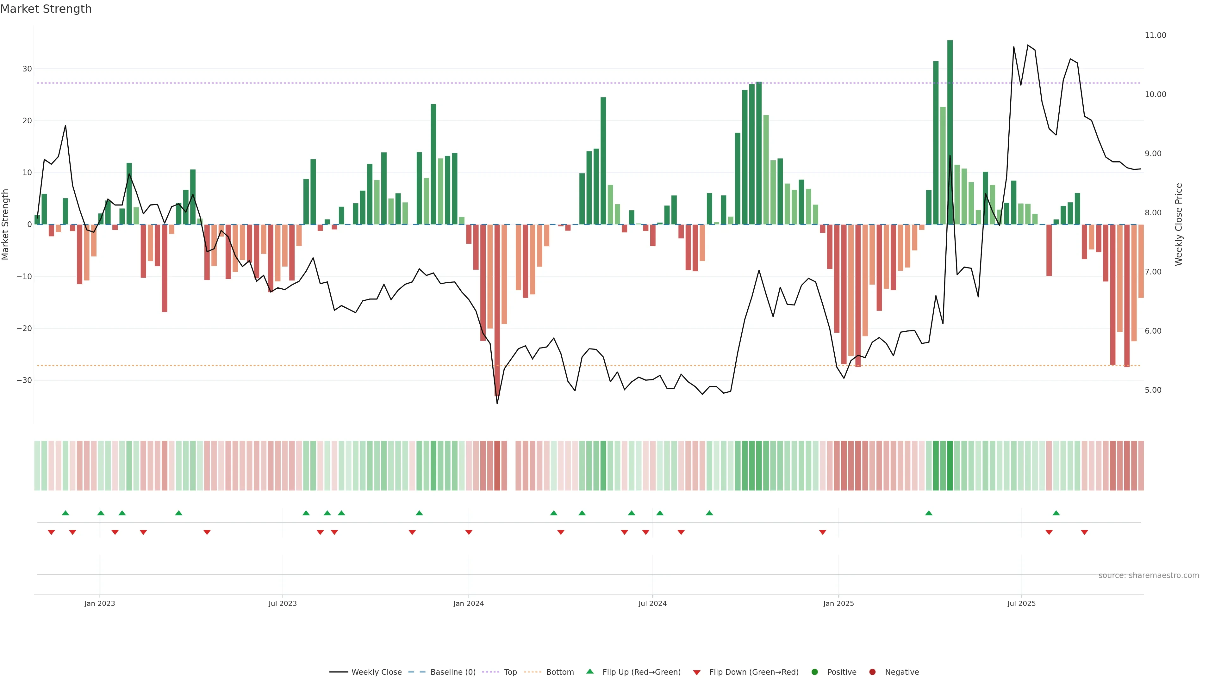Click the purple dotted Top line legend icon
The width and height of the screenshot is (1215, 683).
[x=490, y=672]
